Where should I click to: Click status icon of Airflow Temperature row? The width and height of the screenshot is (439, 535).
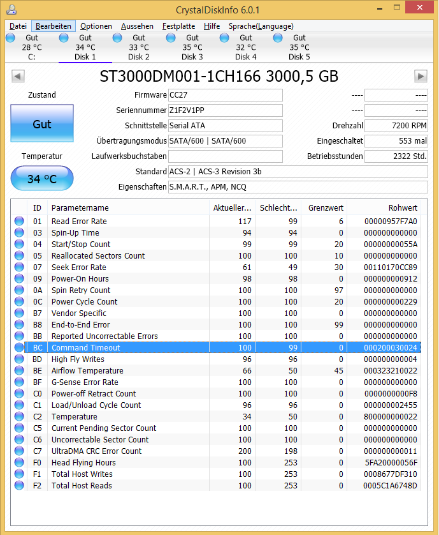19,370
